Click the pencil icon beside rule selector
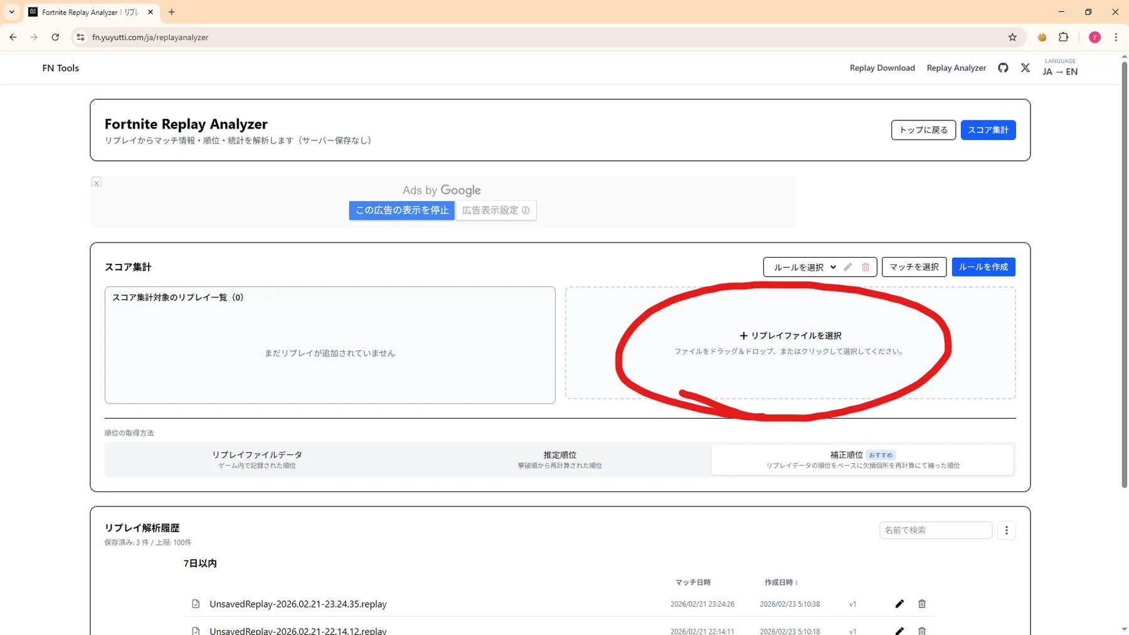 pos(848,267)
